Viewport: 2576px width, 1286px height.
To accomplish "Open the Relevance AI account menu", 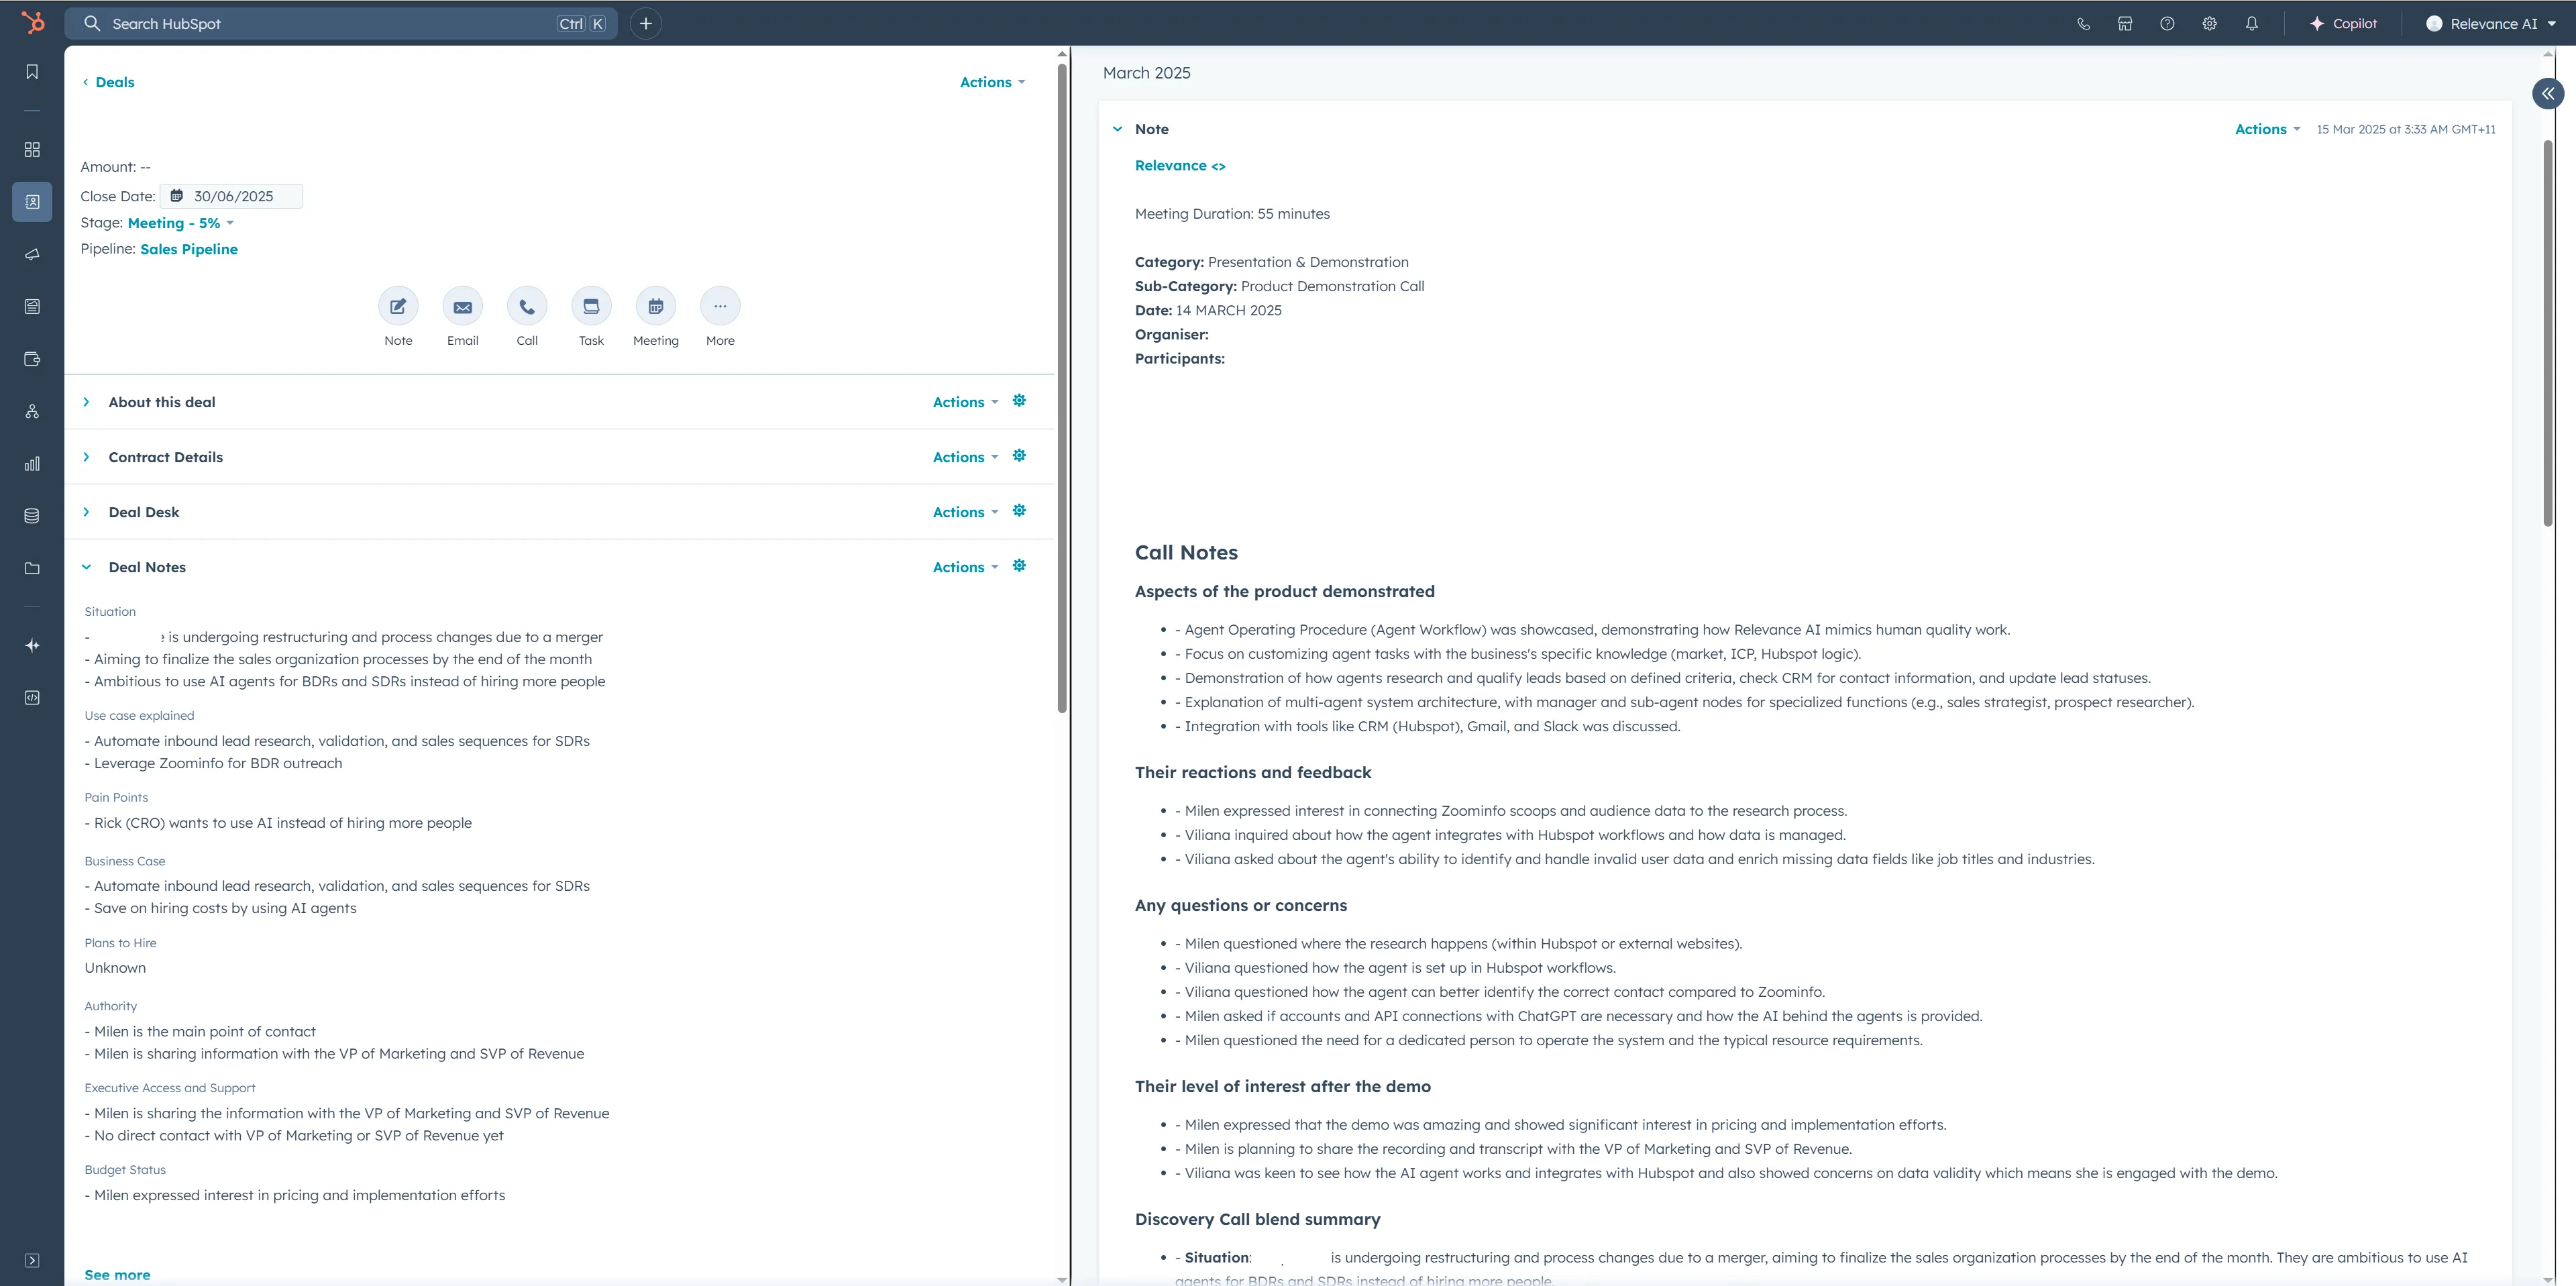I will click(x=2492, y=24).
